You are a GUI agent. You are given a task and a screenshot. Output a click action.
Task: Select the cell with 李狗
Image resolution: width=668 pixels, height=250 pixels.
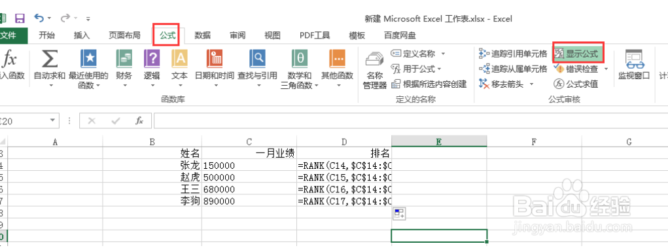click(152, 201)
